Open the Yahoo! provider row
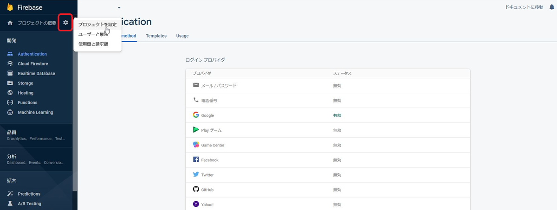Viewport: 557px width, 210px height. pyautogui.click(x=328, y=204)
